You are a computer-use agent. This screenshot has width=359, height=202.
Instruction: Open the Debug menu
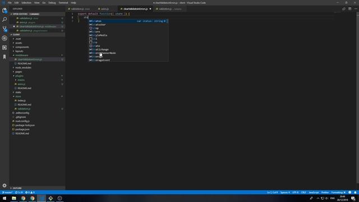pyautogui.click(x=52, y=3)
